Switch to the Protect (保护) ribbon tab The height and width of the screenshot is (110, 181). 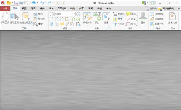(42, 8)
